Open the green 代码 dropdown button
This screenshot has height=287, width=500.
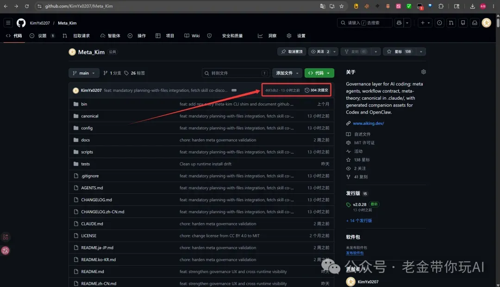point(319,73)
